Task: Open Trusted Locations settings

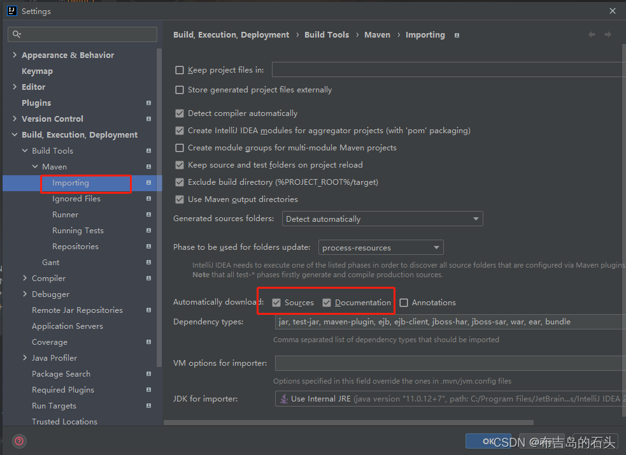Action: click(65, 421)
